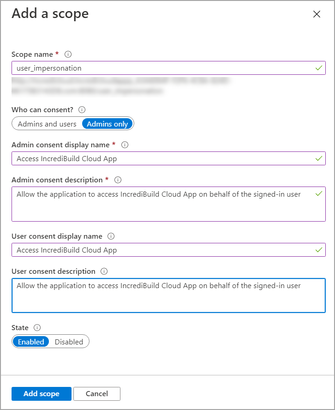Focus the Scope name input field

coord(168,68)
